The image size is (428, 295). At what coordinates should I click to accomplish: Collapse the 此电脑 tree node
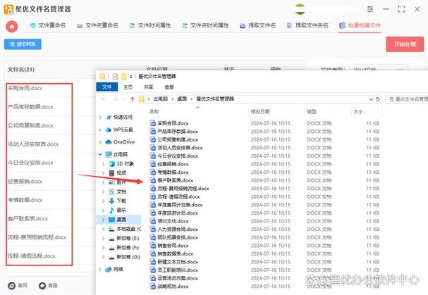coord(100,154)
